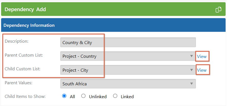
Task: Click the Dependency Information section header
Action: click(113, 25)
